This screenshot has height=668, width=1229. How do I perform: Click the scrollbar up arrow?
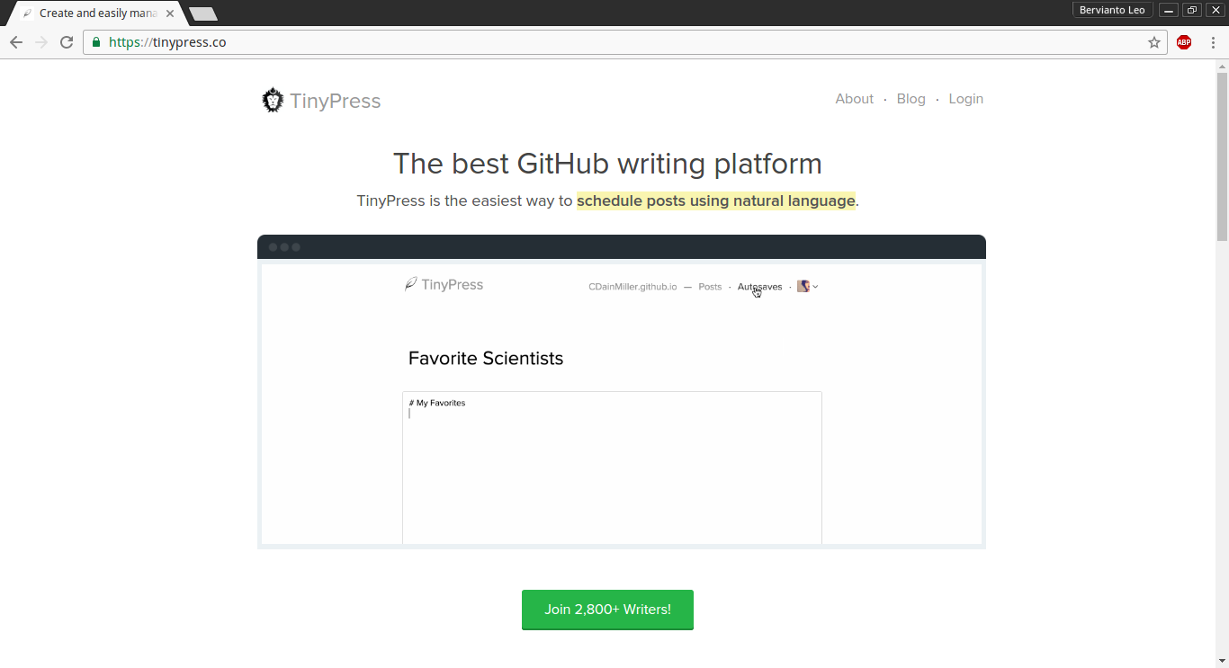pos(1222,66)
